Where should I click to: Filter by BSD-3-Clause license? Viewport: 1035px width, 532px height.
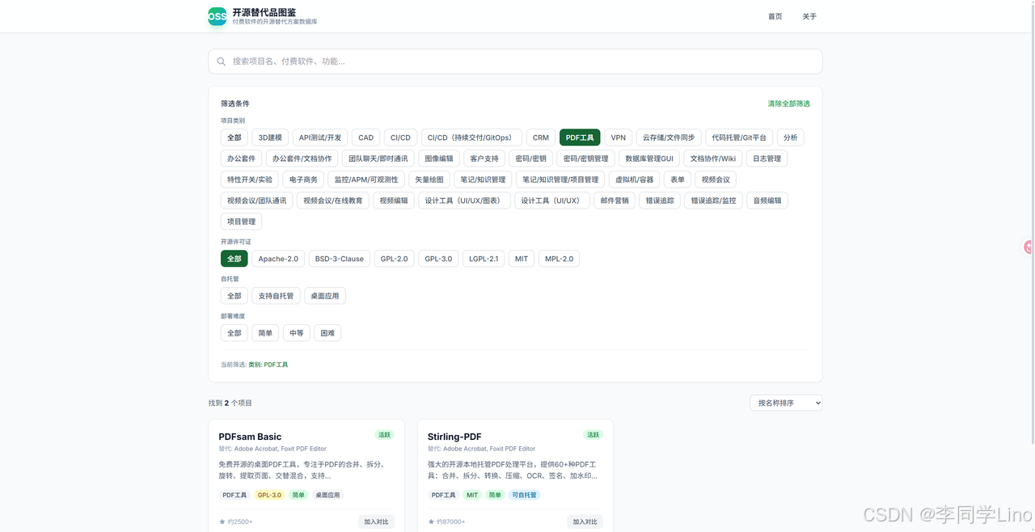[x=340, y=259]
